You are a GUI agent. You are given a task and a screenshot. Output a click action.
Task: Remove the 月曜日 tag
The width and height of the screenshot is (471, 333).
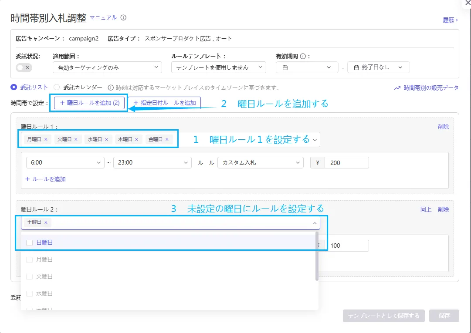[46, 139]
